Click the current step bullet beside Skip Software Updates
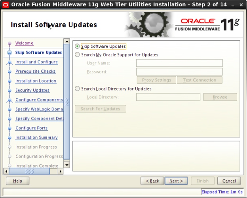Screen dimensions: 247x198 [9, 53]
